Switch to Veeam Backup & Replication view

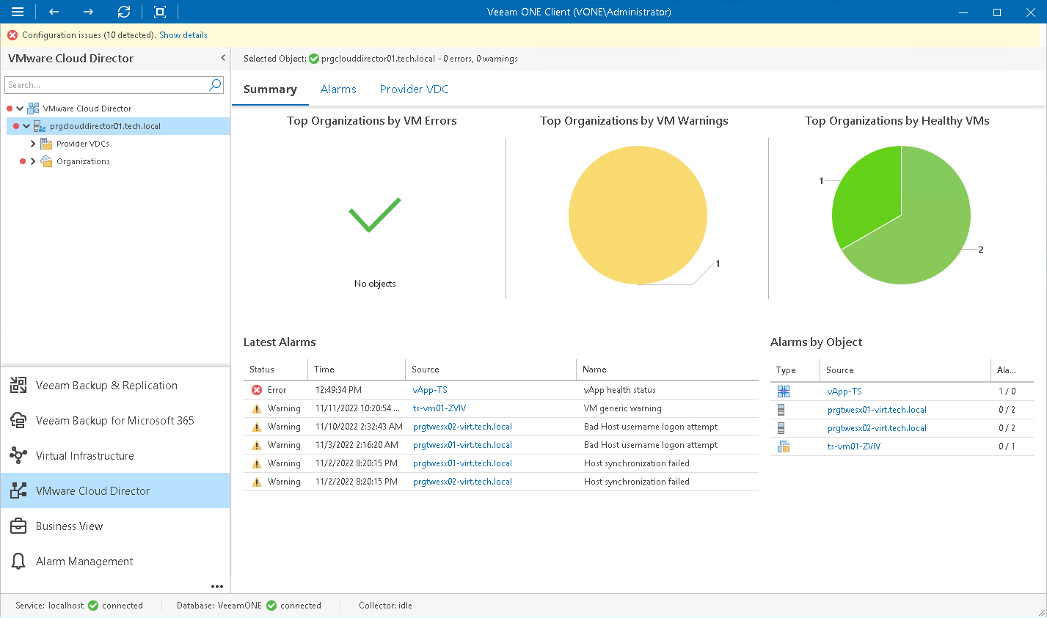click(x=106, y=385)
